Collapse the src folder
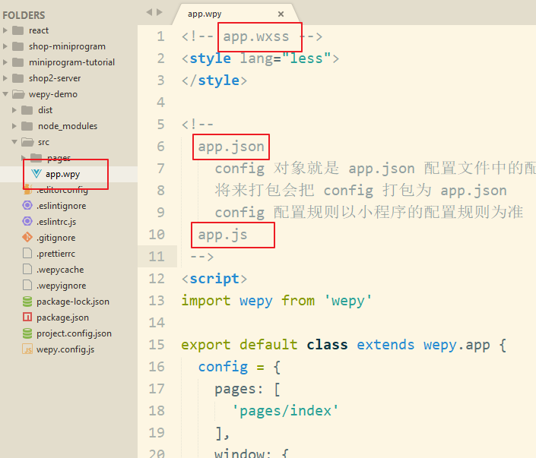This screenshot has height=458, width=536. 43,142
